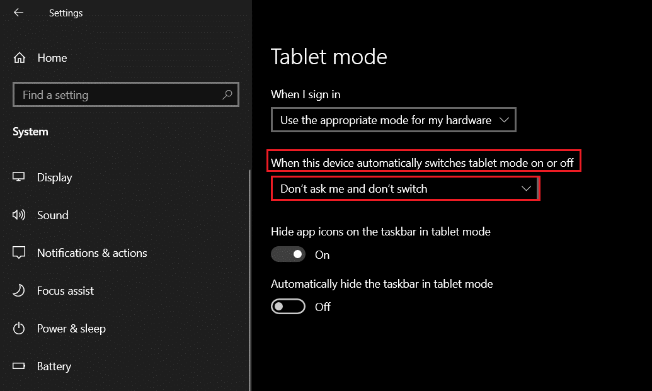This screenshot has height=391, width=652.
Task: Open the 'Don't ask me and don't switch' dropdown
Action: pos(404,189)
